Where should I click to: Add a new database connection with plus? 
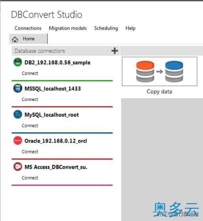115,51
